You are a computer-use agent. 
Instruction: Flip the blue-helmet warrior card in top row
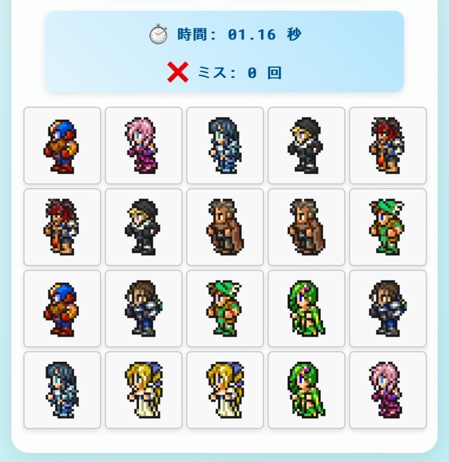pos(62,146)
